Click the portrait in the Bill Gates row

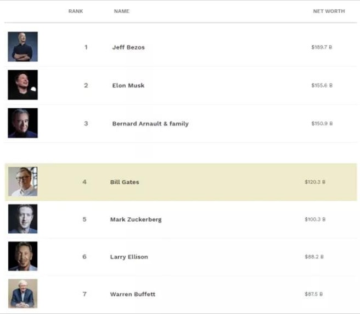click(x=22, y=181)
